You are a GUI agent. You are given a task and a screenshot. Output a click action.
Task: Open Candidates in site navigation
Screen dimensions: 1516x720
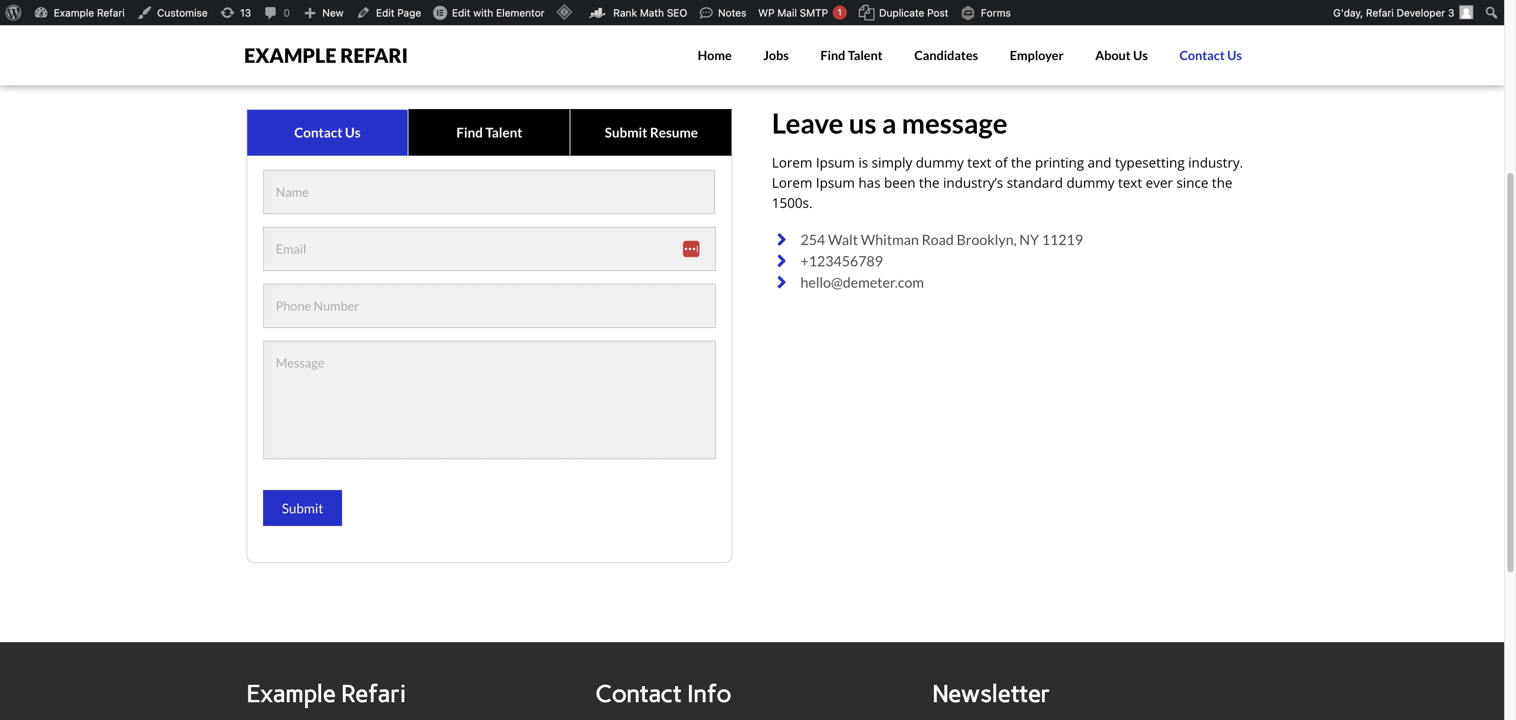coord(946,55)
